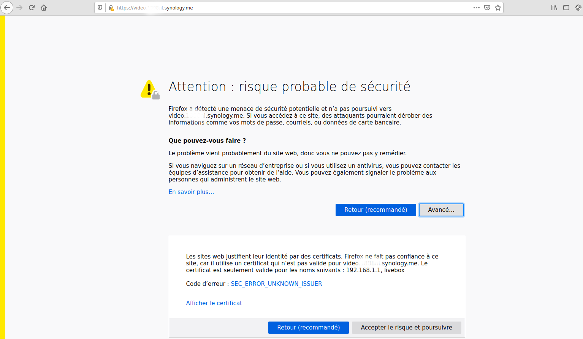This screenshot has width=583, height=339.
Task: Open "Afficher le certificat" link
Action: point(214,303)
